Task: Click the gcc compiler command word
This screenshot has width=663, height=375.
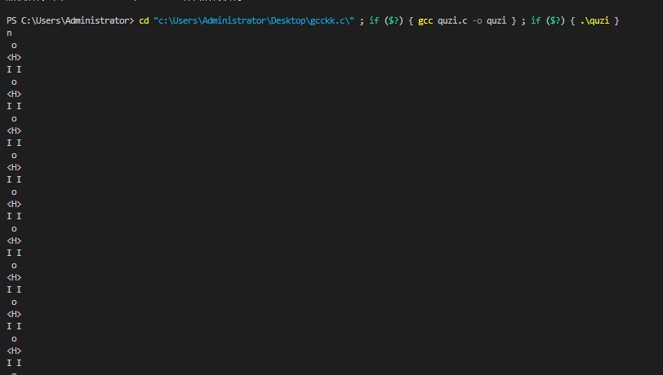Action: (x=425, y=20)
